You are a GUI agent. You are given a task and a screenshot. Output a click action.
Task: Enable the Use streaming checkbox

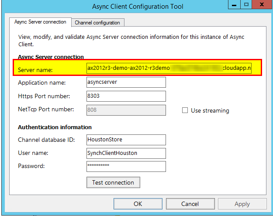pos(185,110)
